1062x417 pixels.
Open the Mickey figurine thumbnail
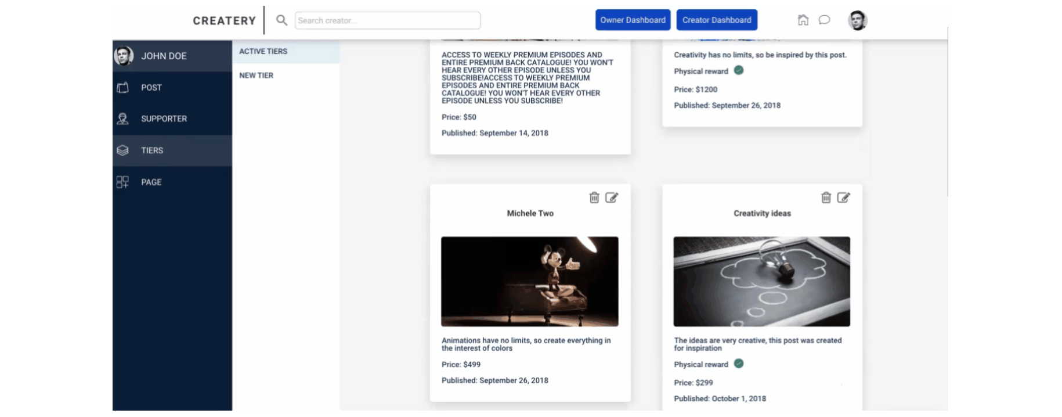[530, 281]
